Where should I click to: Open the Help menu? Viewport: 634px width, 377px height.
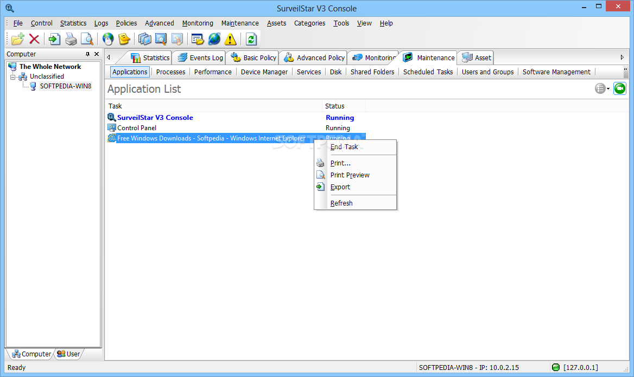pyautogui.click(x=386, y=23)
